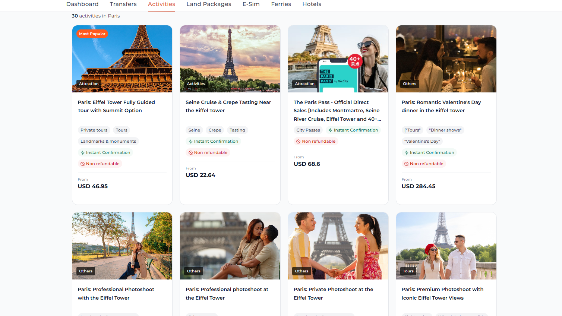Click the ["Tours" tag on Valentine's card
Viewport: 562px width, 316px height.
(x=413, y=130)
